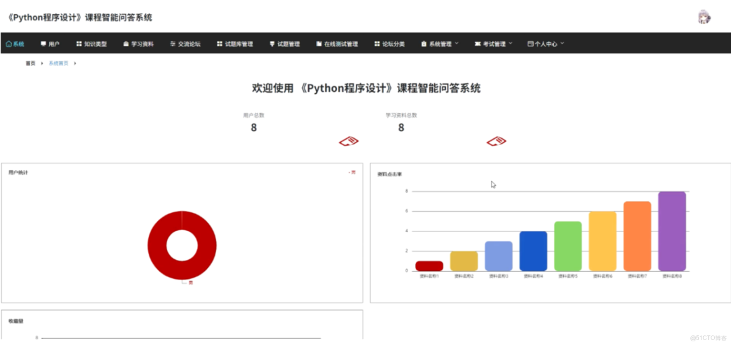
Task: Open the user avatar in top-right corner
Action: (703, 17)
